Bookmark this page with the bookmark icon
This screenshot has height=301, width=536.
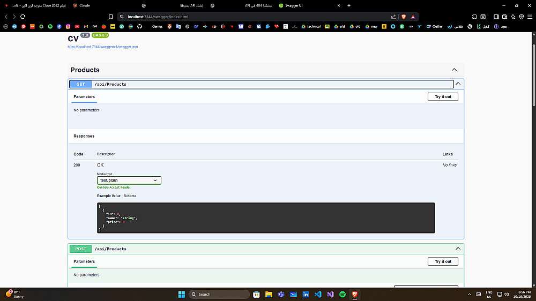coord(111,17)
